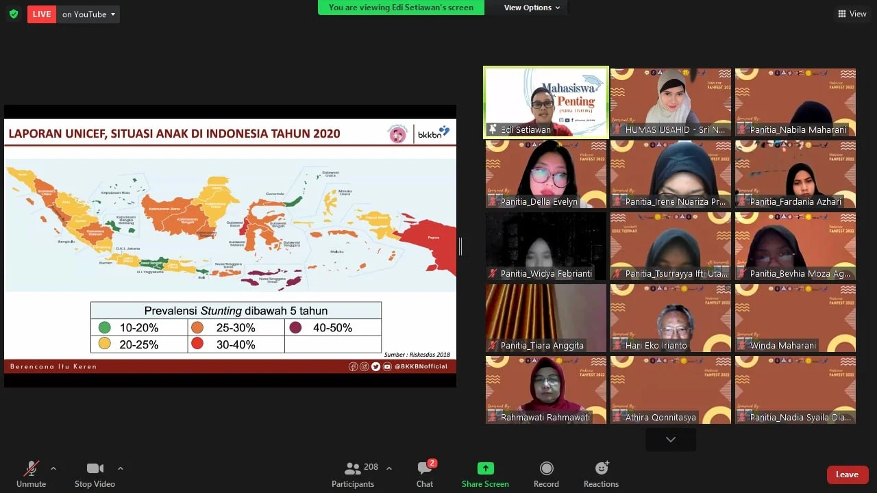Click the Indonesia stunting map on slide
This screenshot has height=493, width=877.
click(230, 225)
